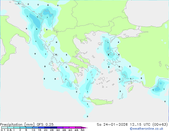Click the '30' legend scale label
This screenshot has height=131, width=169.
point(58,130)
